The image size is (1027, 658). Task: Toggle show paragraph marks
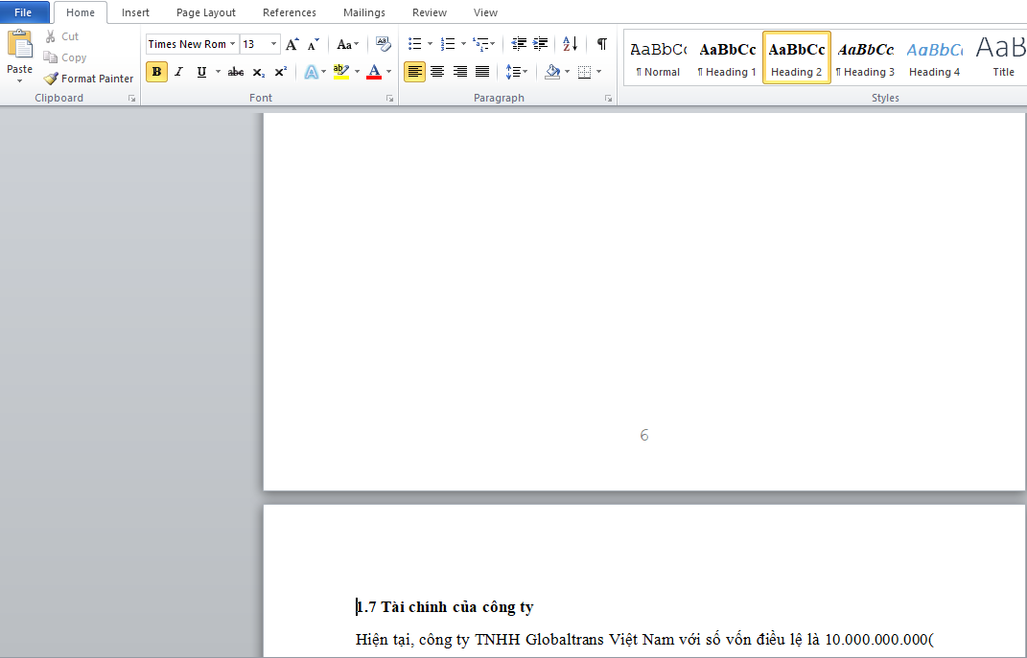(x=602, y=44)
